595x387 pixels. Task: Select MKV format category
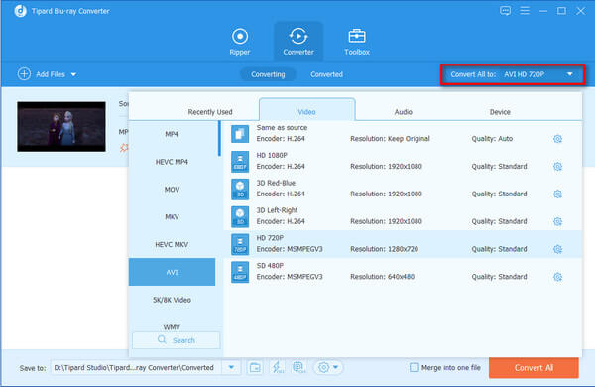tap(172, 217)
